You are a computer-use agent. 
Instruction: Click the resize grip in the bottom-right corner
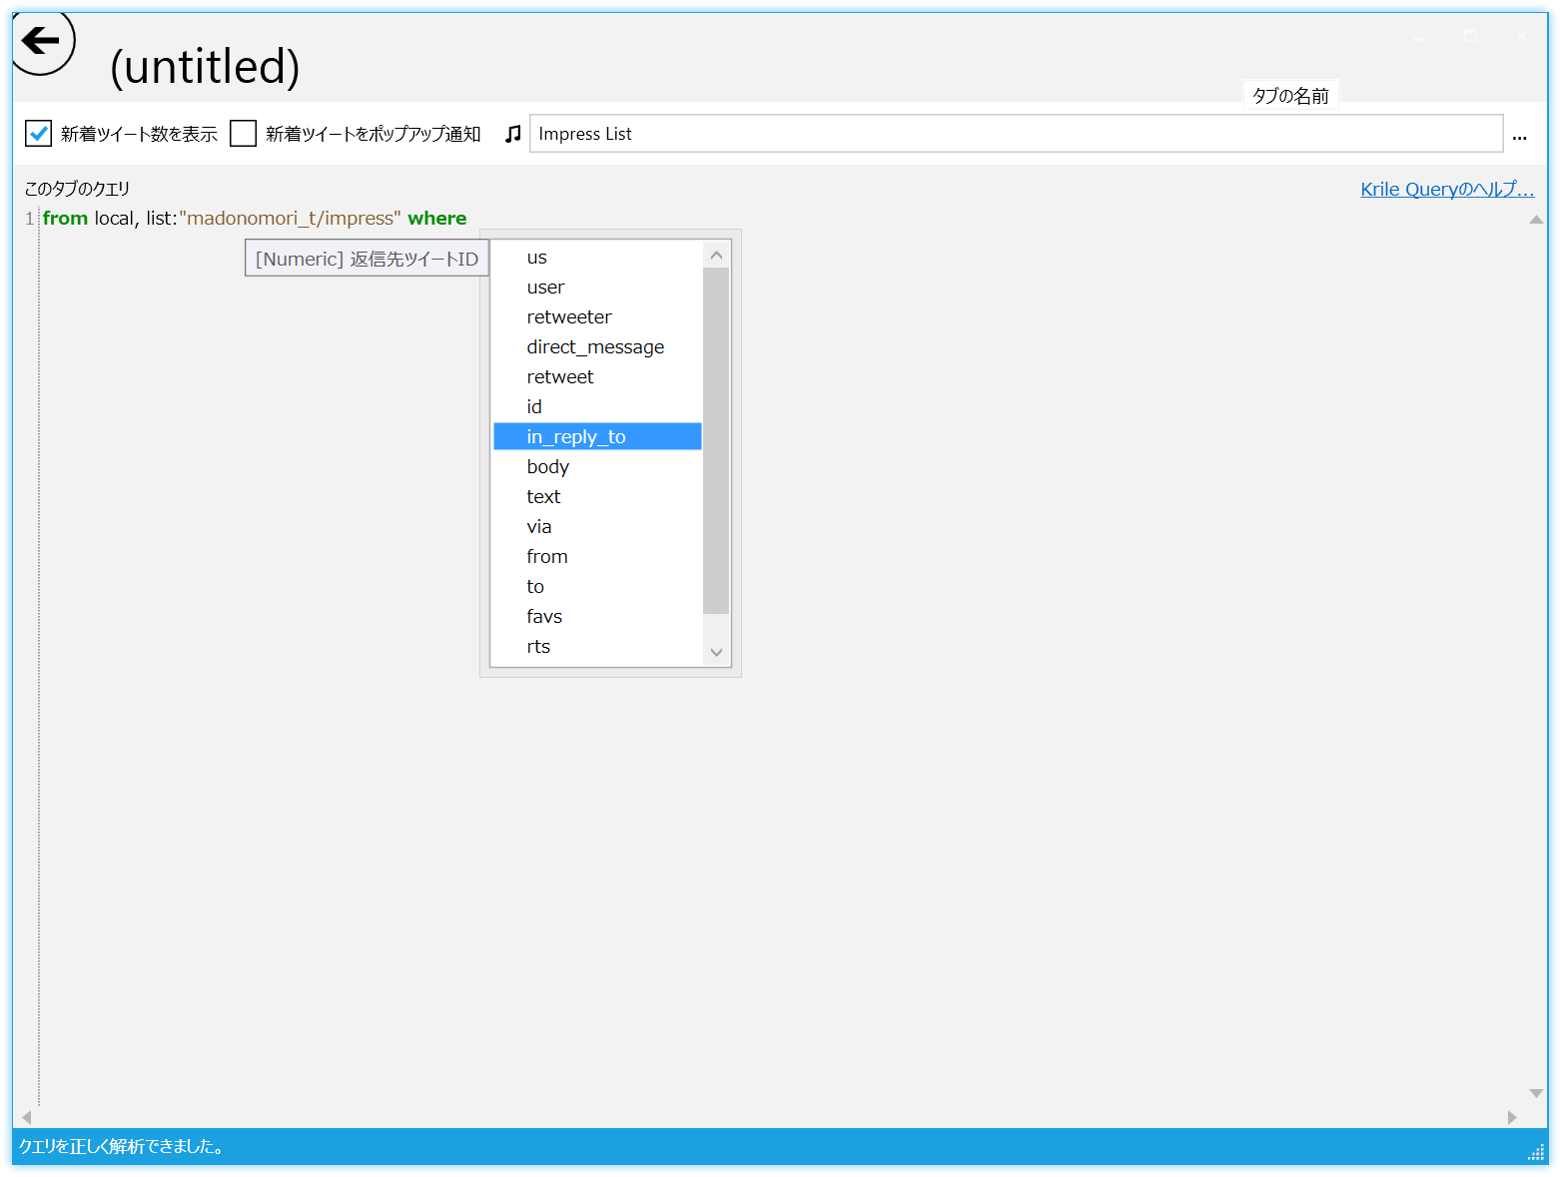coord(1536,1150)
